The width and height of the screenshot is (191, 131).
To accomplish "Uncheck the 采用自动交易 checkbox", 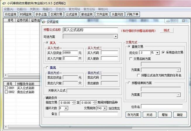I will pos(163,53).
